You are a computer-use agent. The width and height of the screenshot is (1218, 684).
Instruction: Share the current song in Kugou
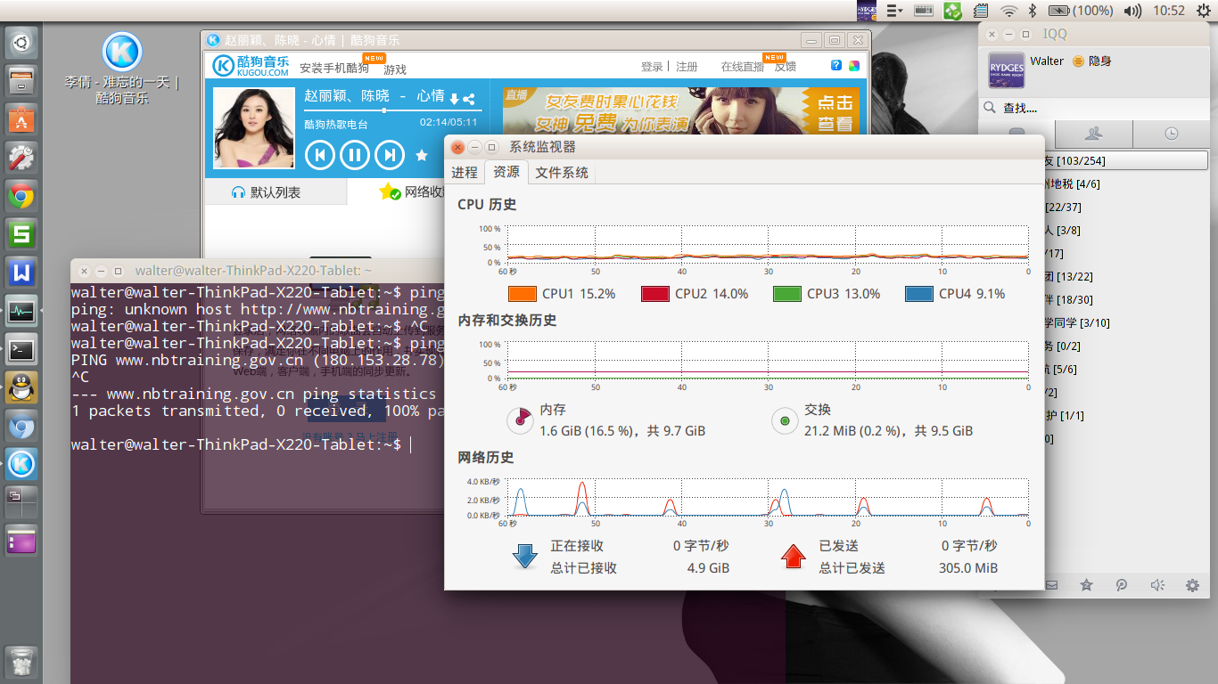[468, 99]
